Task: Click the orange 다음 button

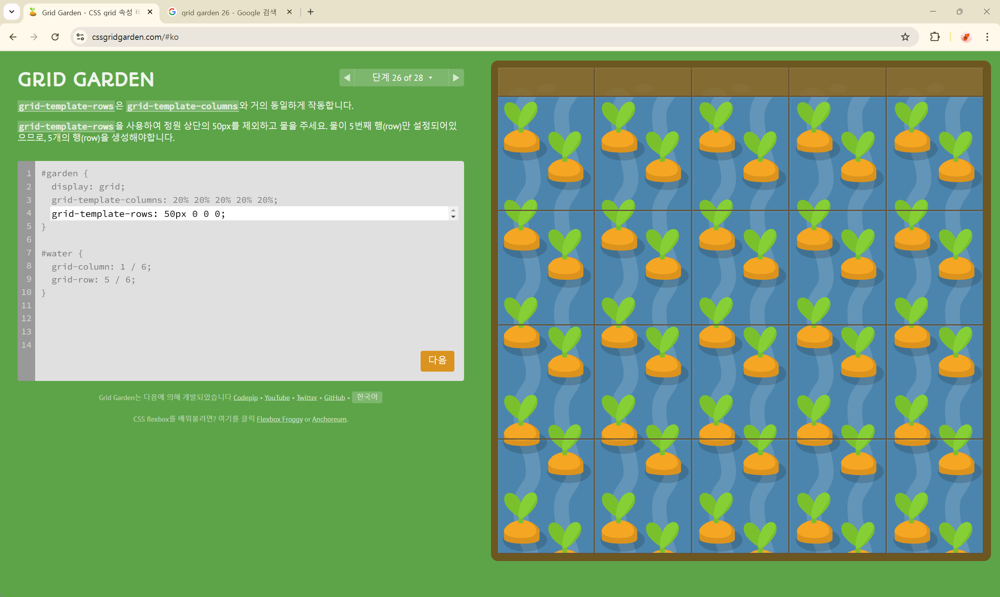Action: (437, 361)
